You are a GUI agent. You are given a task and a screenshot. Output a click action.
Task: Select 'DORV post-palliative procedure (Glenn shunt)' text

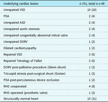[35, 67]
